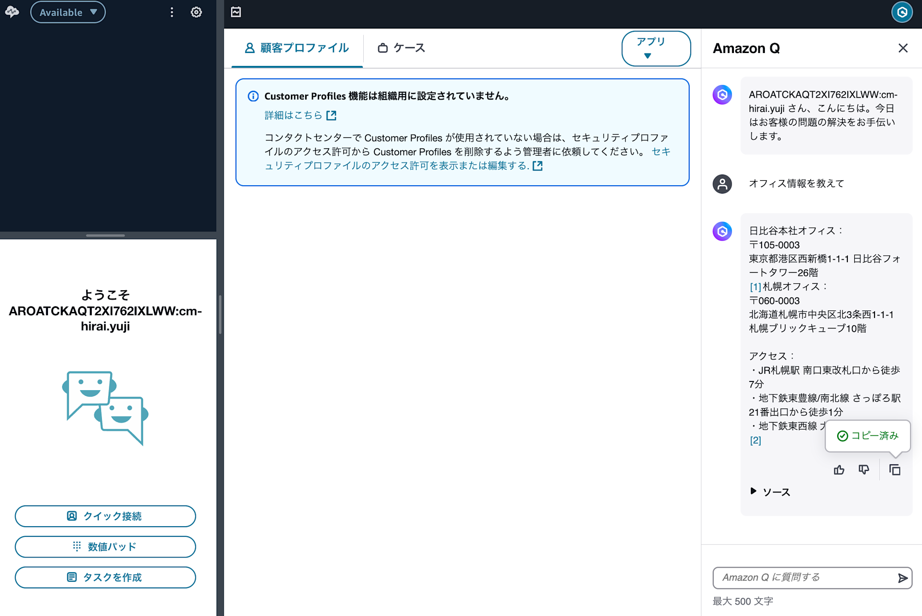
Task: Open the Available status dropdown
Action: 68,12
